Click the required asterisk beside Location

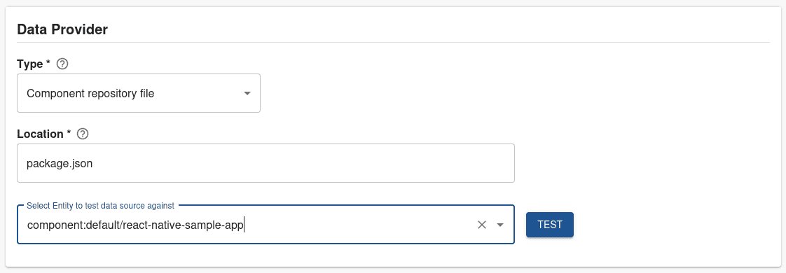[x=69, y=133]
